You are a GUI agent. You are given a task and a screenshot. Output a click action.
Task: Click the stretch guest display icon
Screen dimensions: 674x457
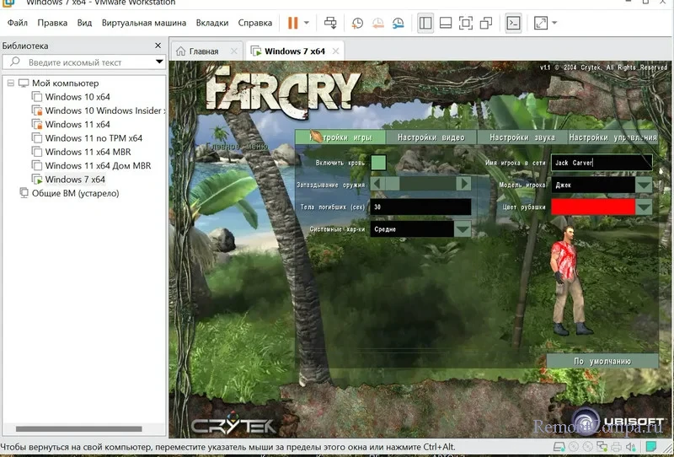tap(541, 23)
